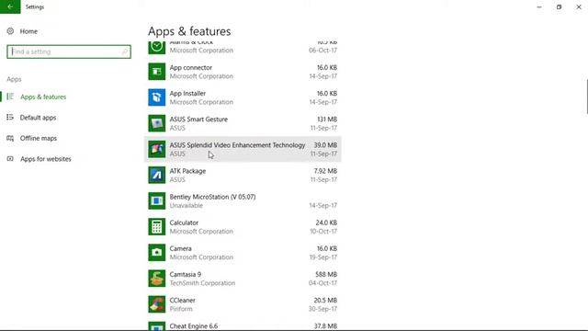The image size is (588, 331).
Task: Click the Camtasia 9 icon
Action: pyautogui.click(x=157, y=279)
